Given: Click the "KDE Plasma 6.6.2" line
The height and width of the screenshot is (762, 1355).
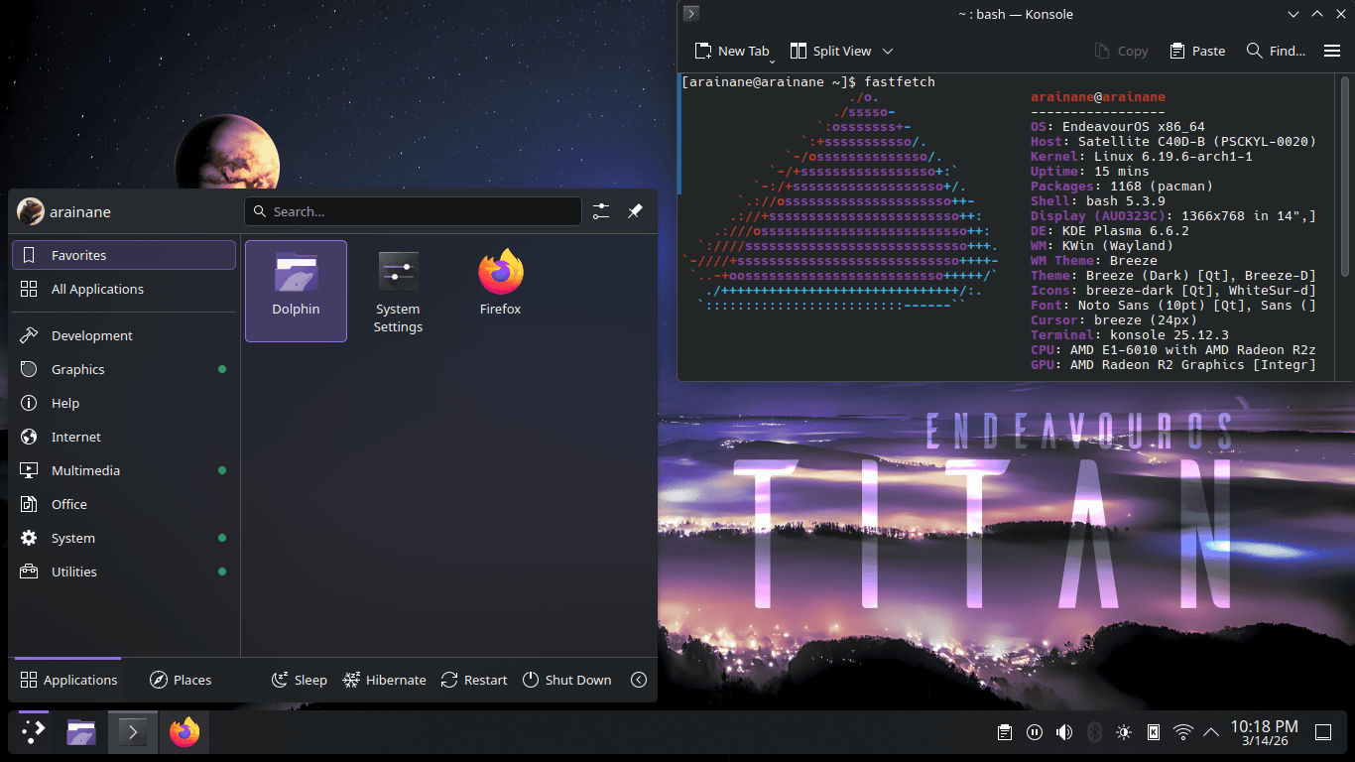Looking at the screenshot, I should click(1126, 230).
